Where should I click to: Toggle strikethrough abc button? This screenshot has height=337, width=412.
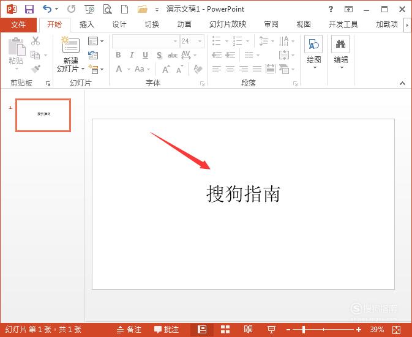coord(173,56)
